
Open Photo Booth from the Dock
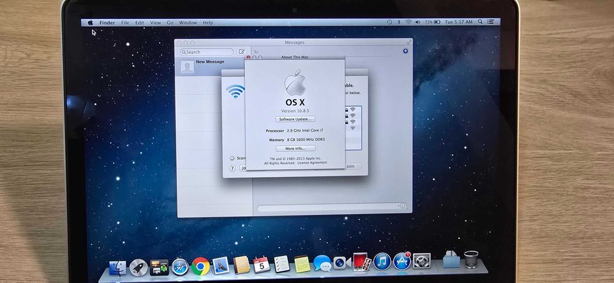(362, 262)
